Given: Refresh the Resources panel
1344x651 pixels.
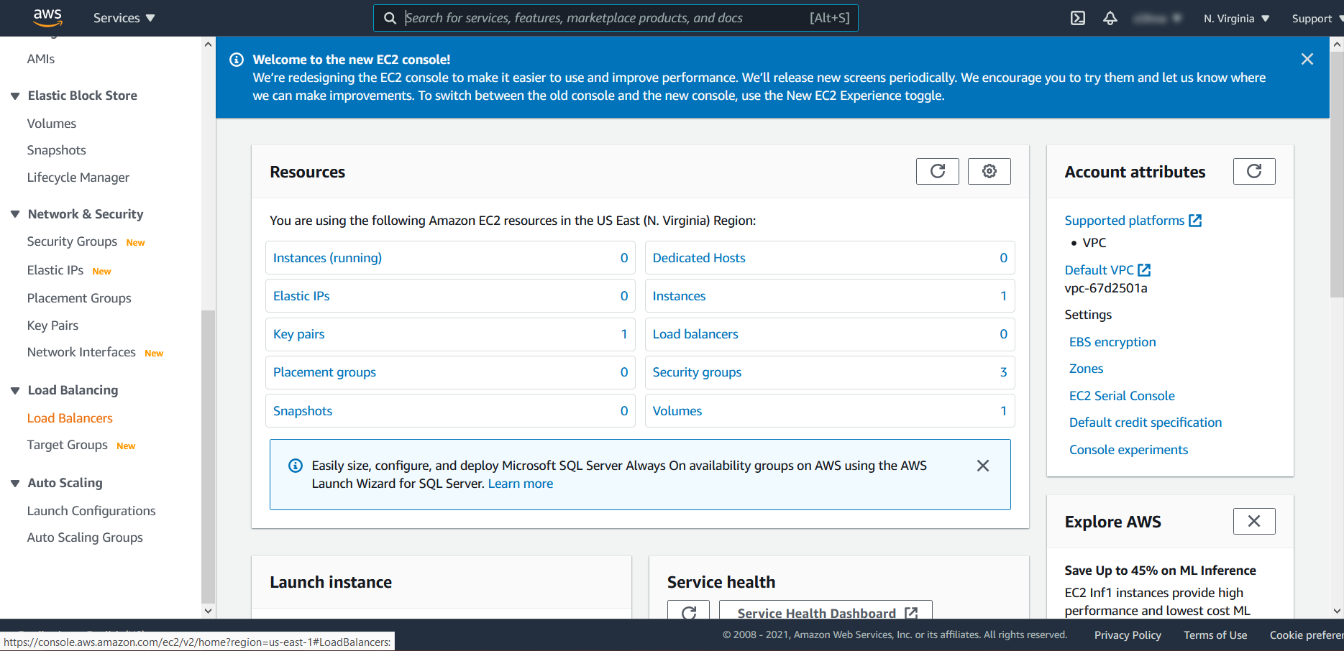Looking at the screenshot, I should 937,171.
